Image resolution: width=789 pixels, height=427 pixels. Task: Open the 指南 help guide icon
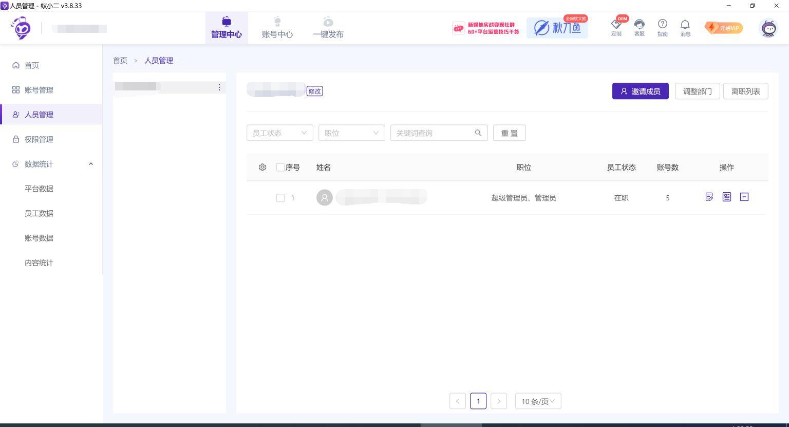tap(662, 27)
